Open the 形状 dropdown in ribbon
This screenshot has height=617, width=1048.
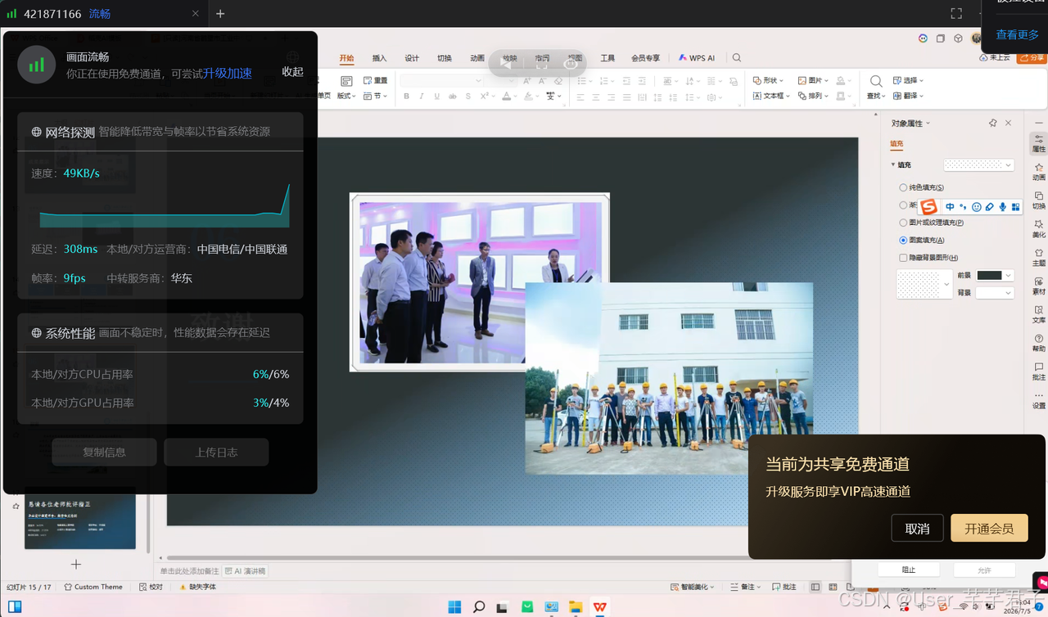tap(768, 80)
